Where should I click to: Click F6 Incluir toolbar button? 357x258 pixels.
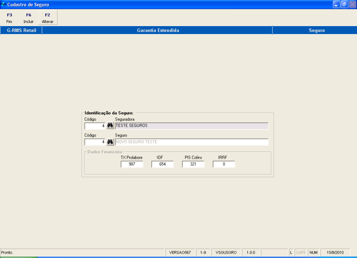29,18
